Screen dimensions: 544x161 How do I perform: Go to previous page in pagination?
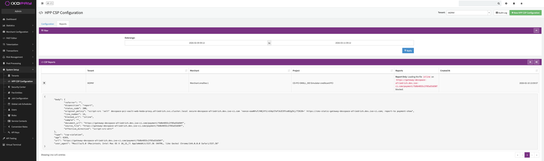tap(522, 155)
